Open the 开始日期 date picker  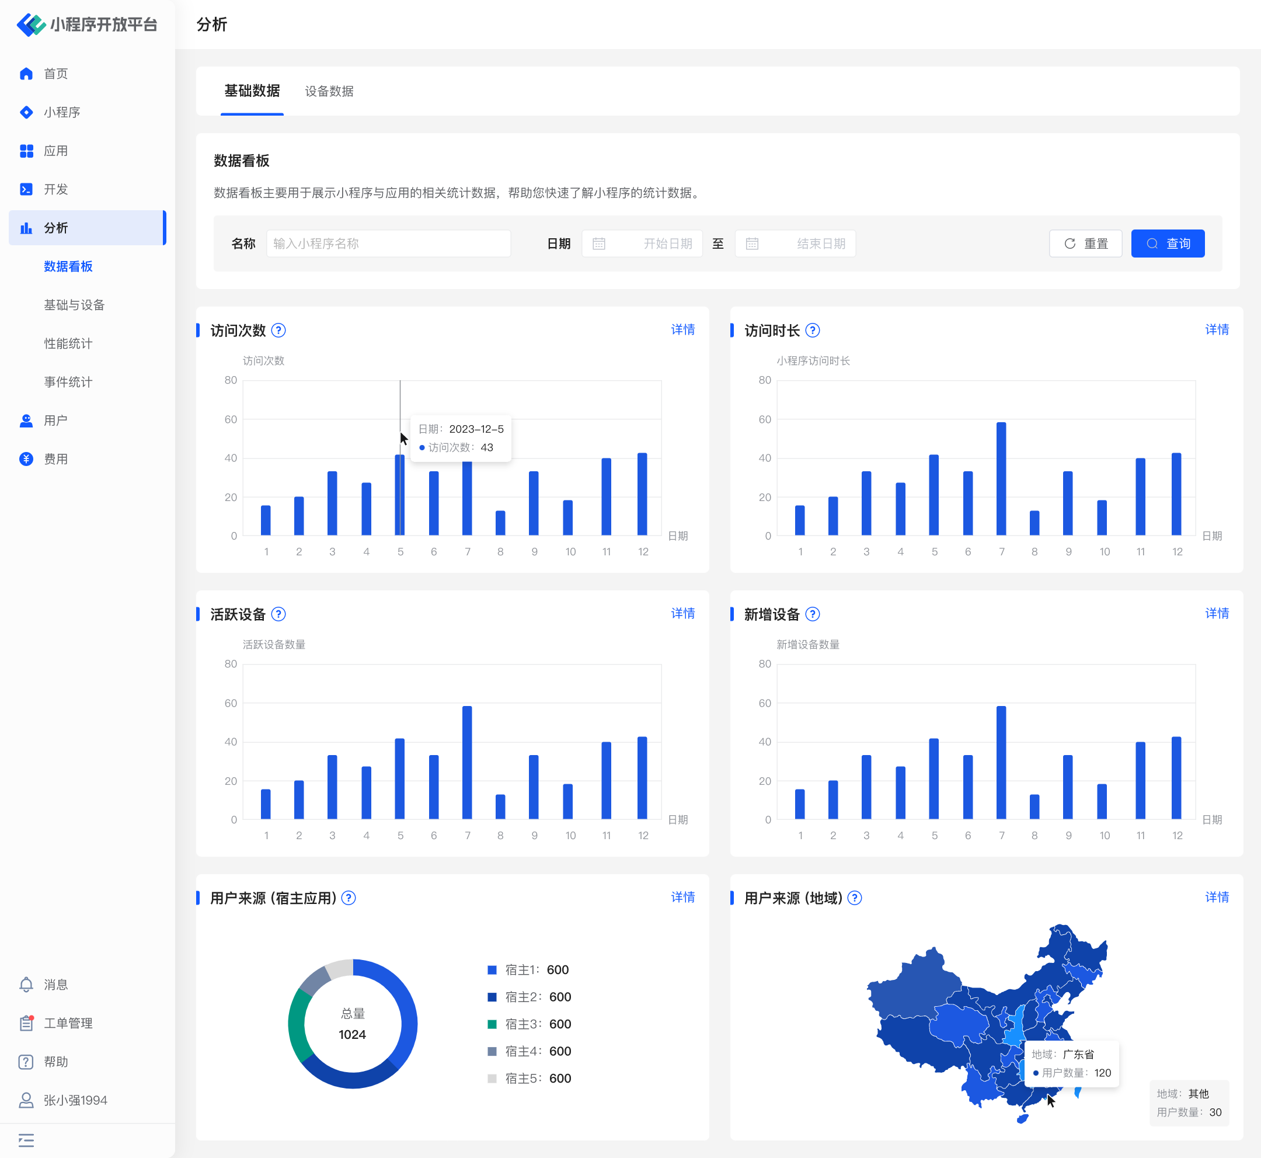tap(642, 244)
